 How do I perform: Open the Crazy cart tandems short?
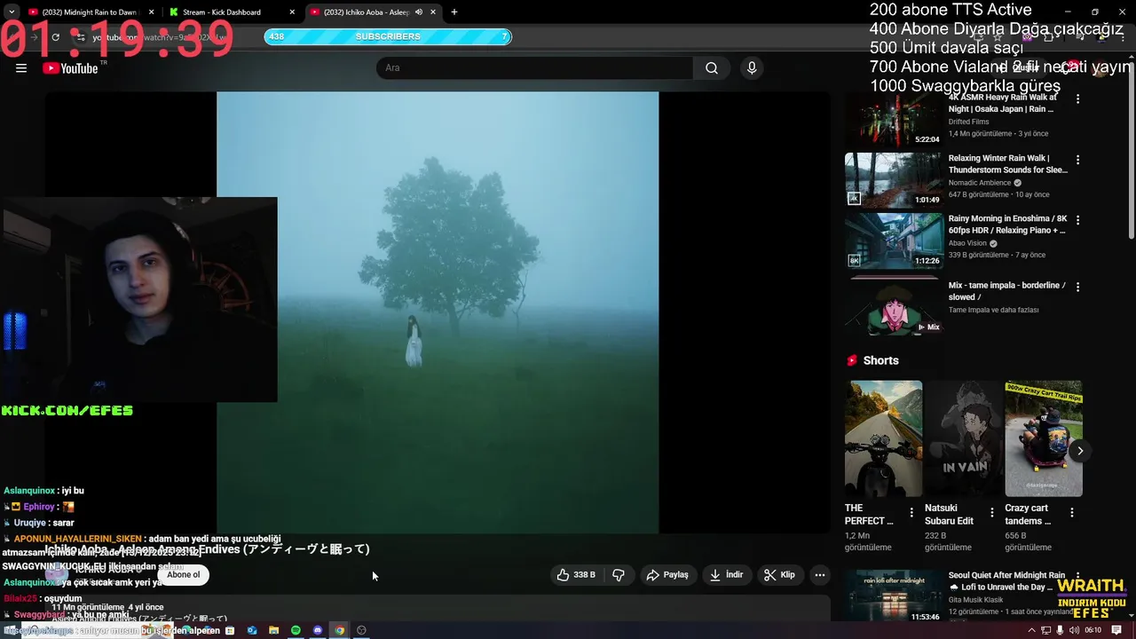click(1044, 438)
